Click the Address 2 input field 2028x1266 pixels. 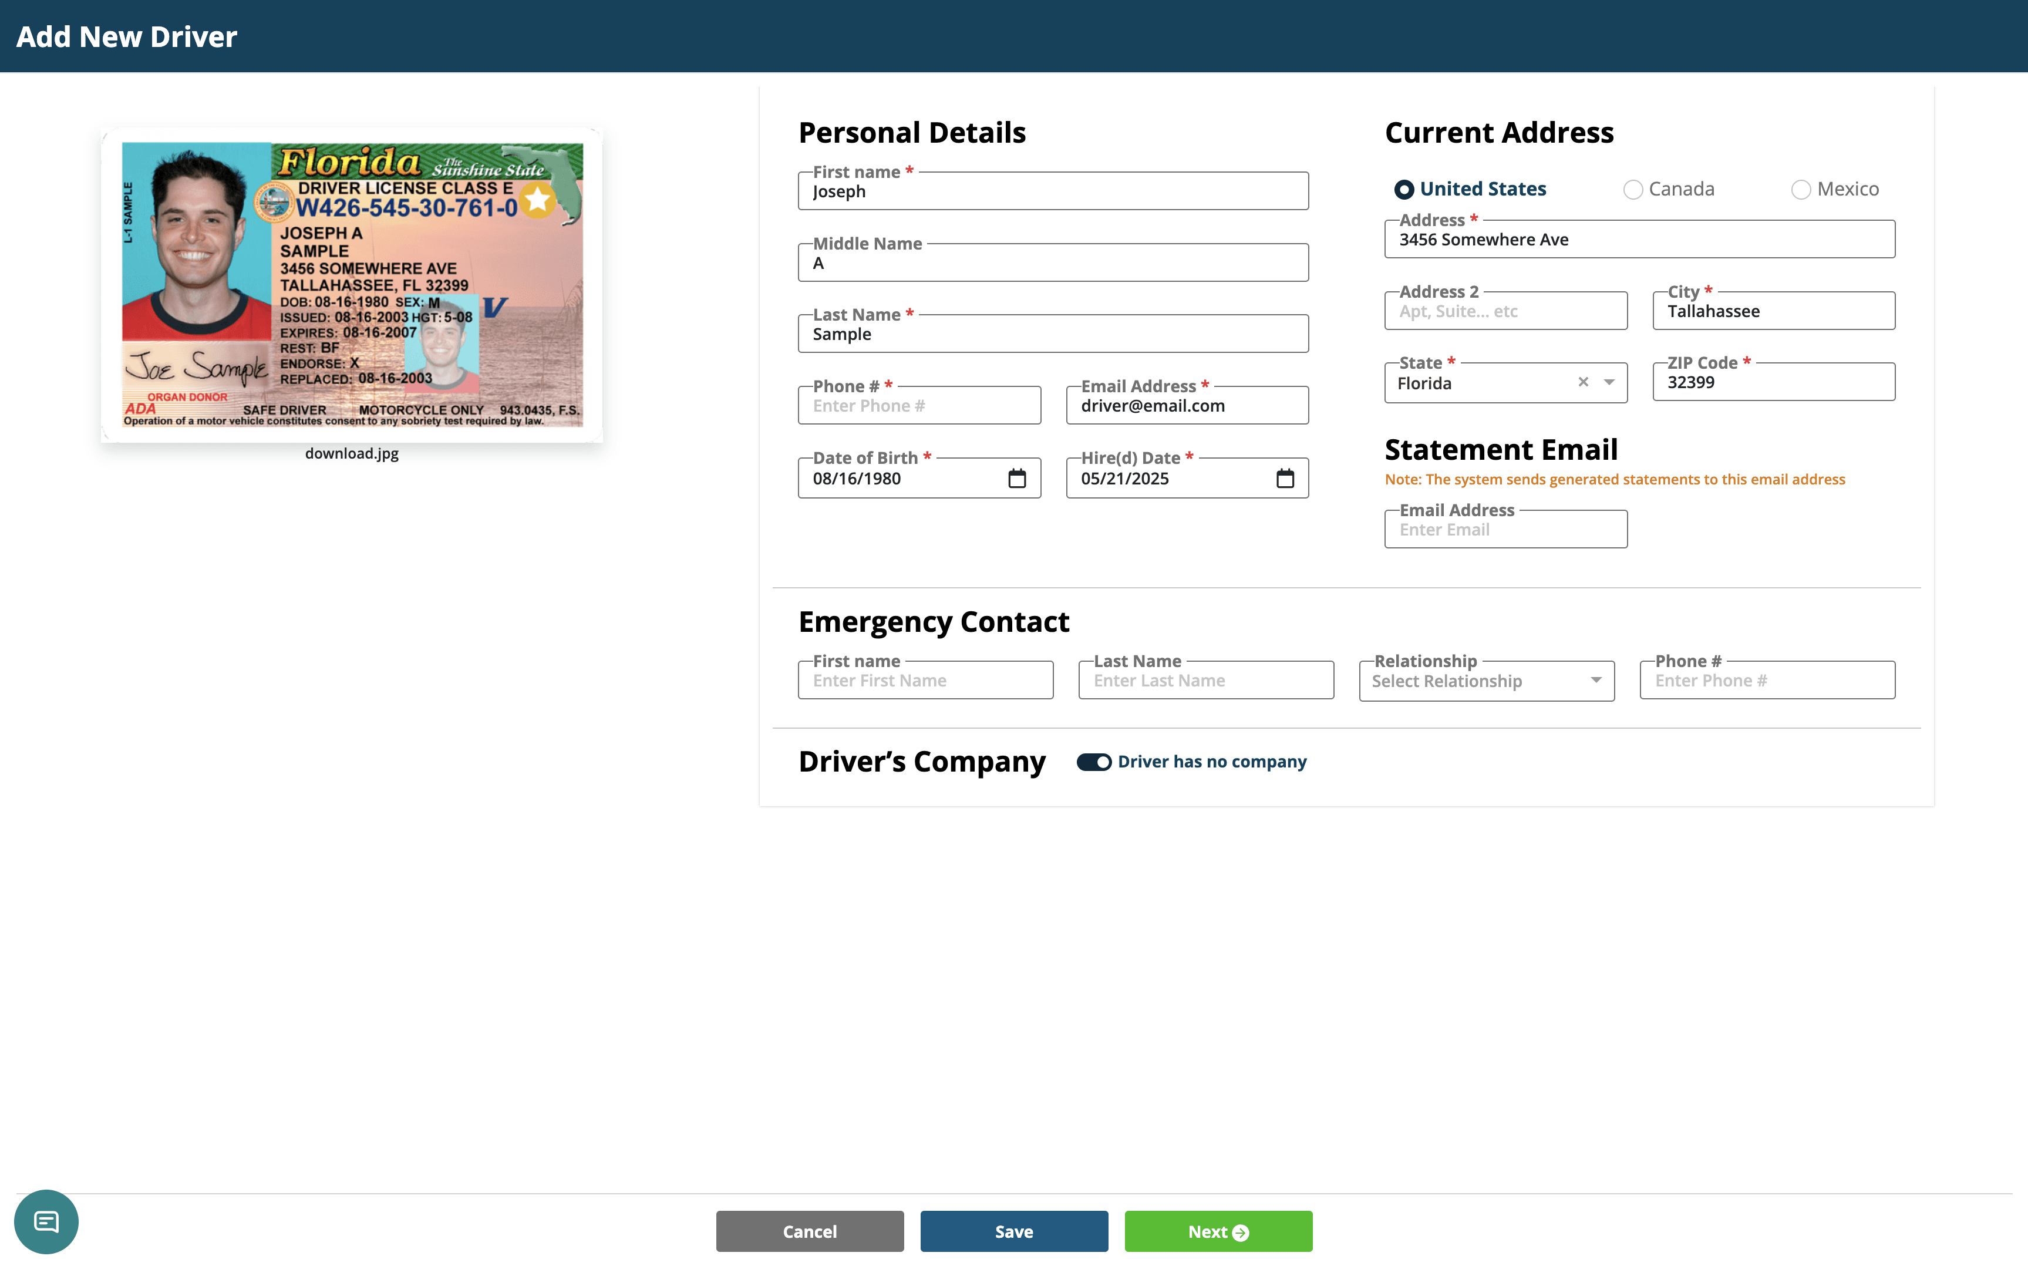coord(1505,311)
